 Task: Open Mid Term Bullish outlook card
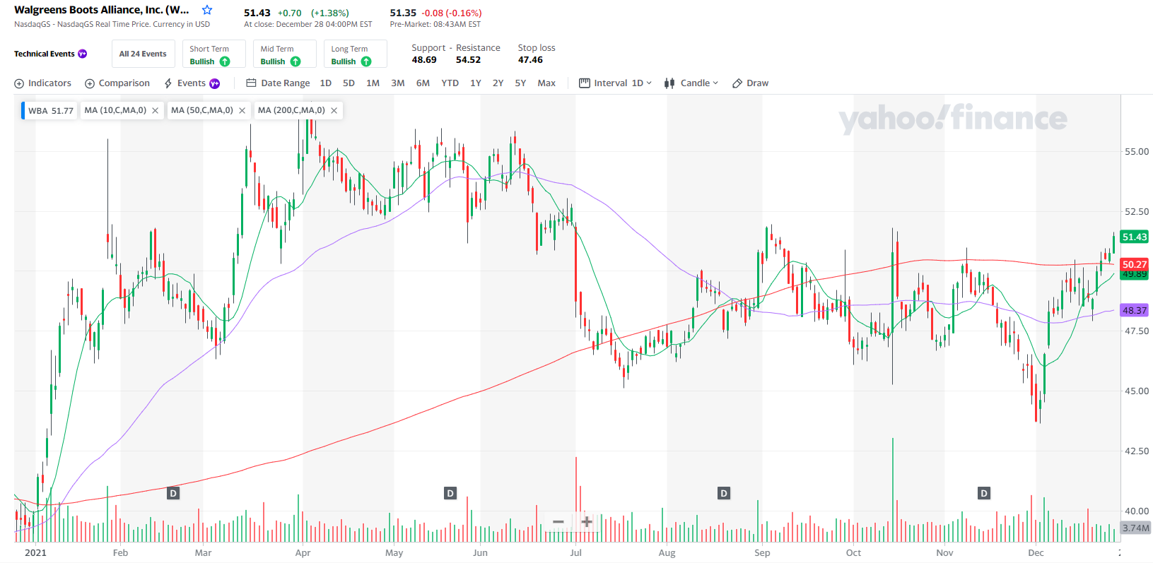tap(284, 54)
